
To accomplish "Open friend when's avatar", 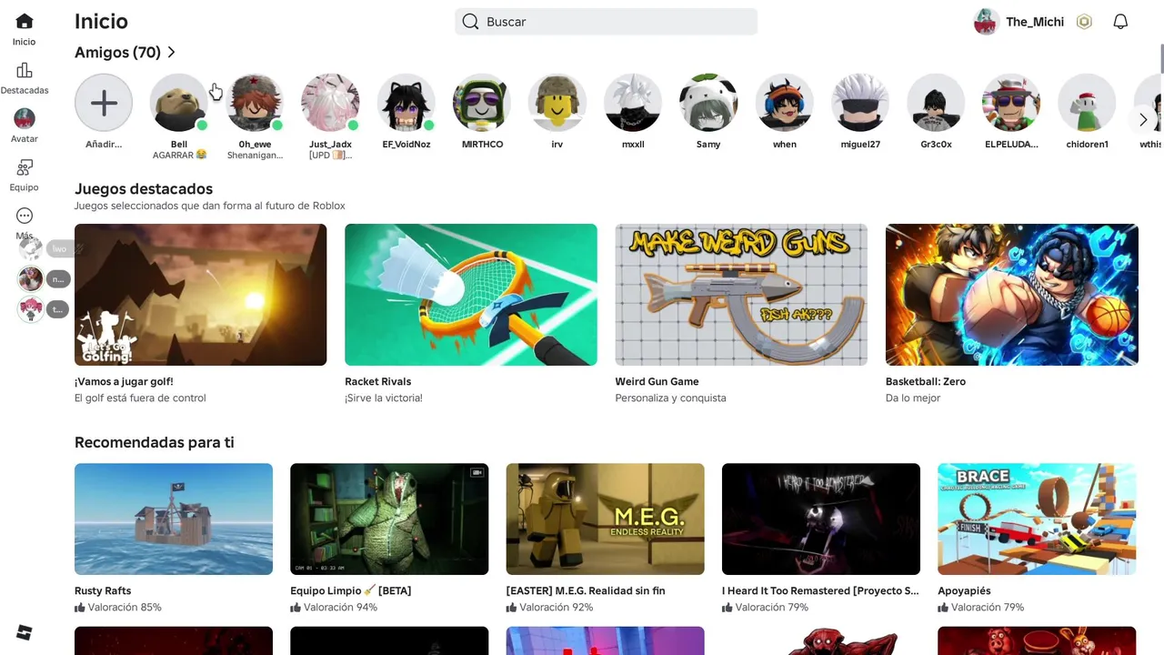I will 784,103.
